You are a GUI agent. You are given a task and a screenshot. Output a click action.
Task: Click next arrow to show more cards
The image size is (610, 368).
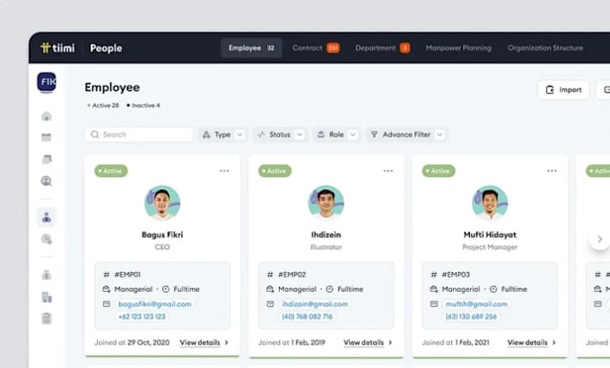pyautogui.click(x=599, y=239)
